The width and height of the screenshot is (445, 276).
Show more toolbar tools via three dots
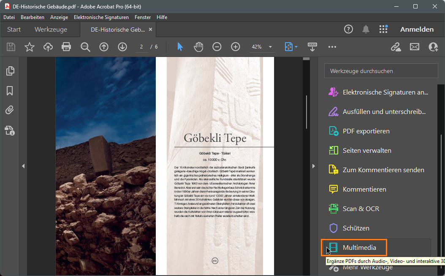coord(332,47)
